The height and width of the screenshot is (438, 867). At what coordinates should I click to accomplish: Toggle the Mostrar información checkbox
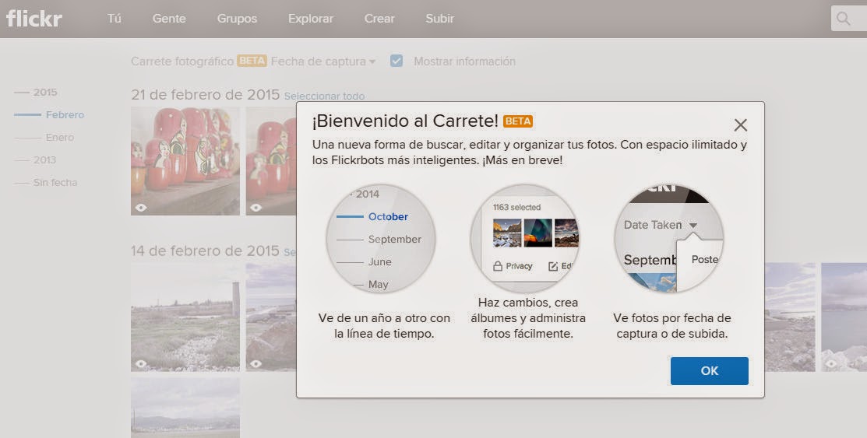(396, 61)
